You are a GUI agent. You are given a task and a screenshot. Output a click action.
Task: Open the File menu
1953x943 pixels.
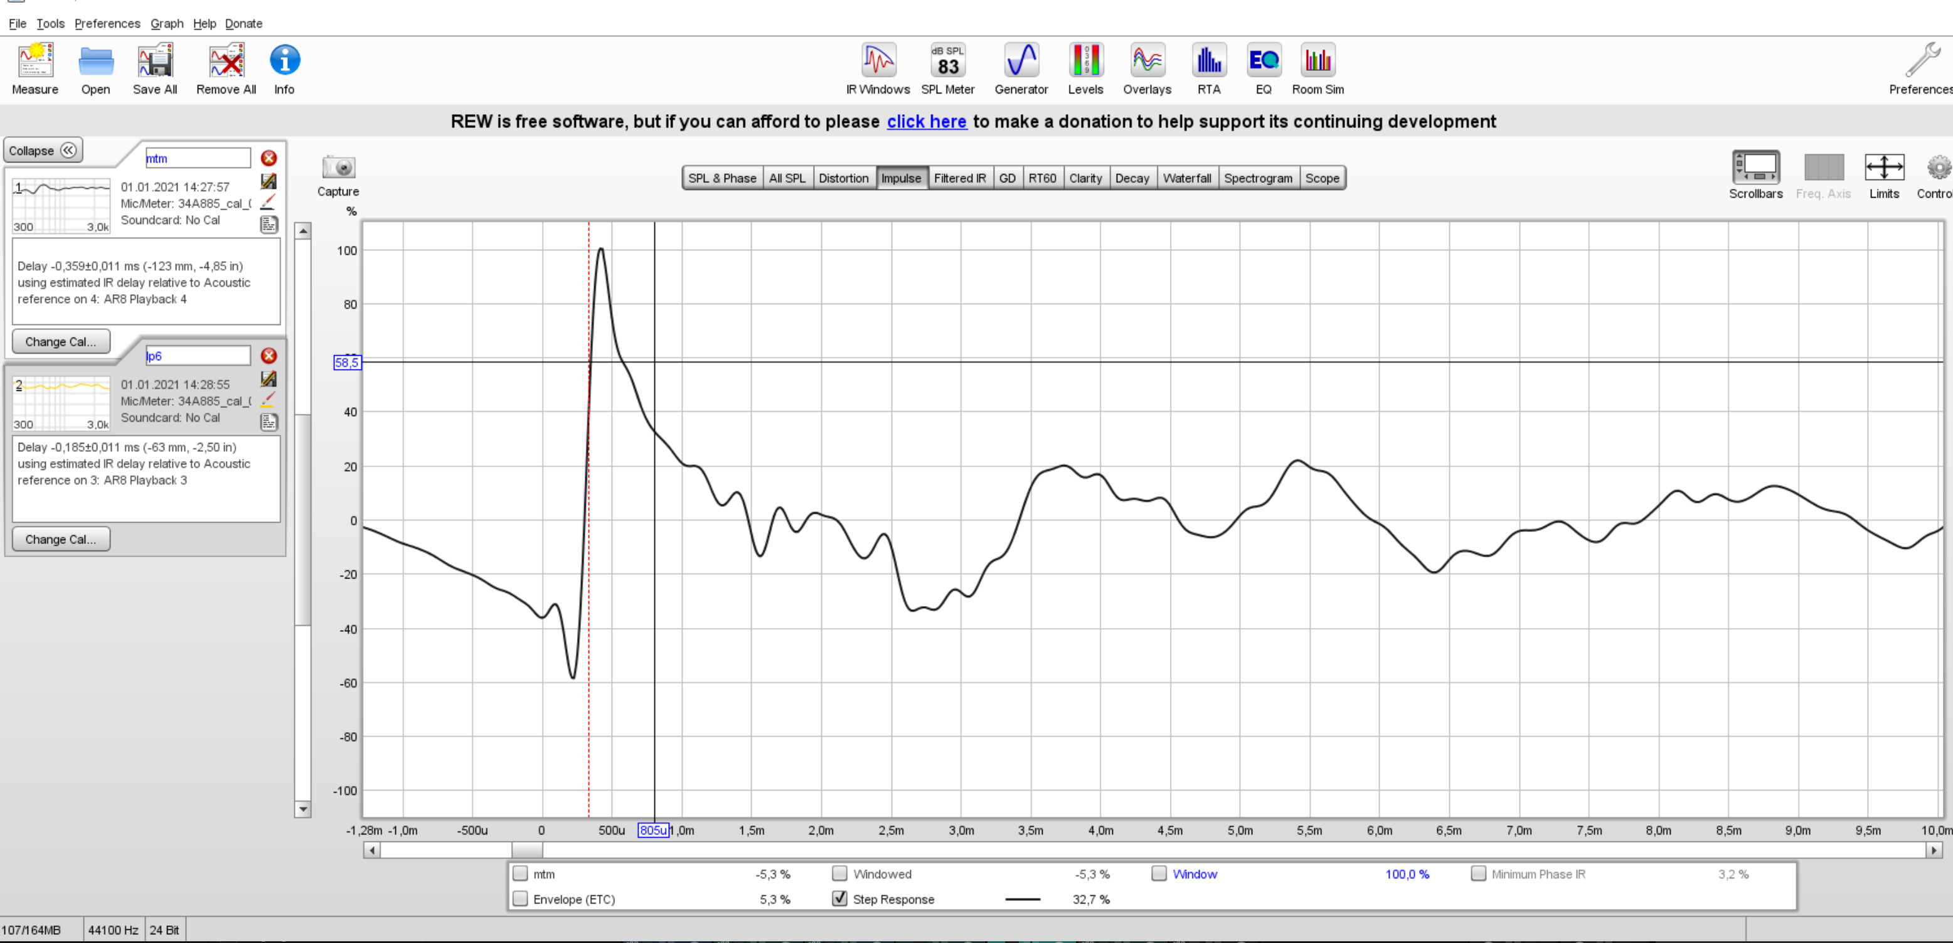(x=18, y=23)
